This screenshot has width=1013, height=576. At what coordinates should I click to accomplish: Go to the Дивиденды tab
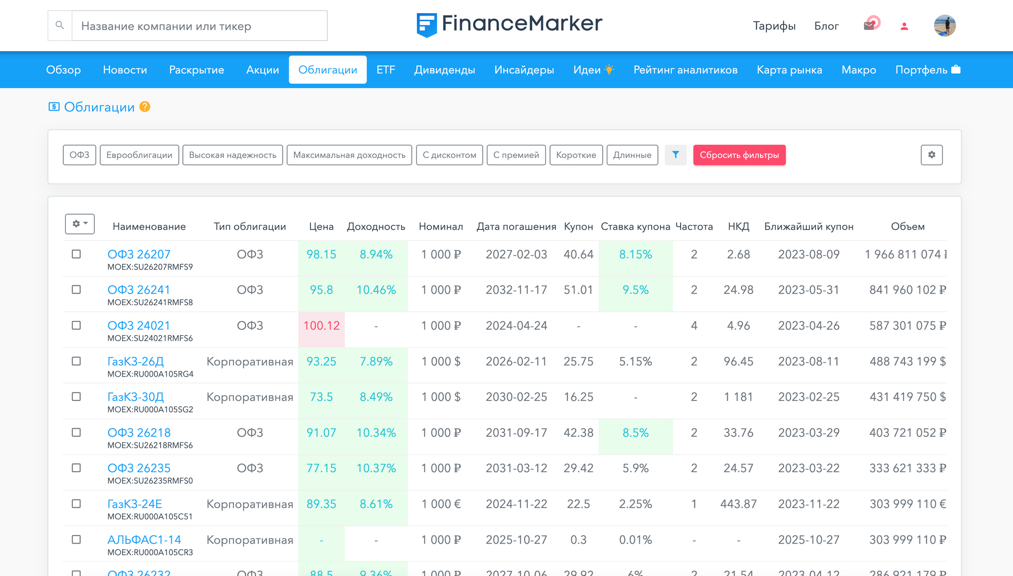444,70
